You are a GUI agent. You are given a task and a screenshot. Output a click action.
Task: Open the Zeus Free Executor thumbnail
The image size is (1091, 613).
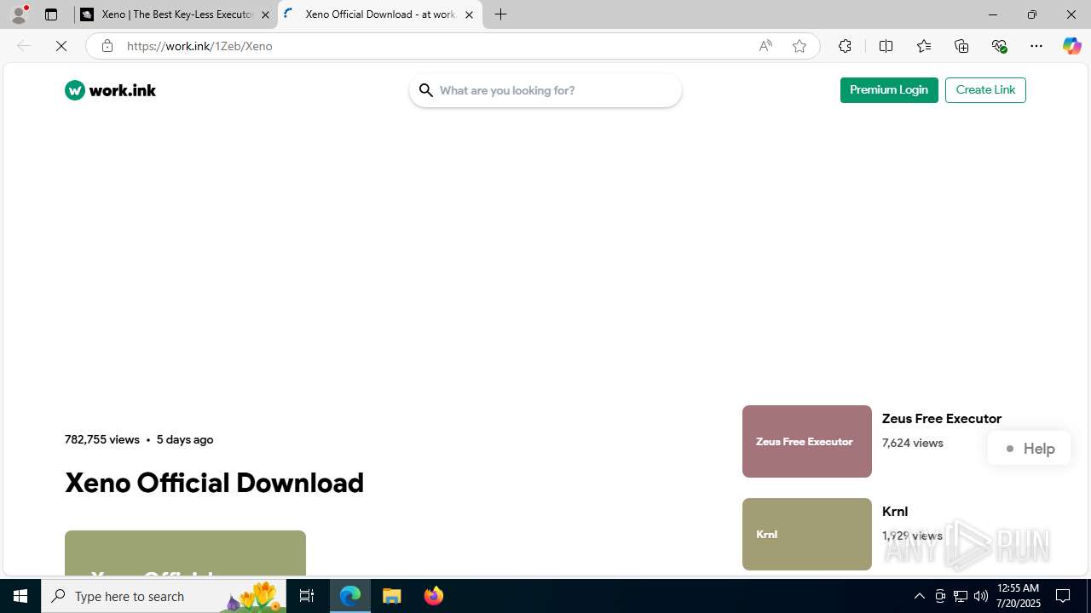807,441
